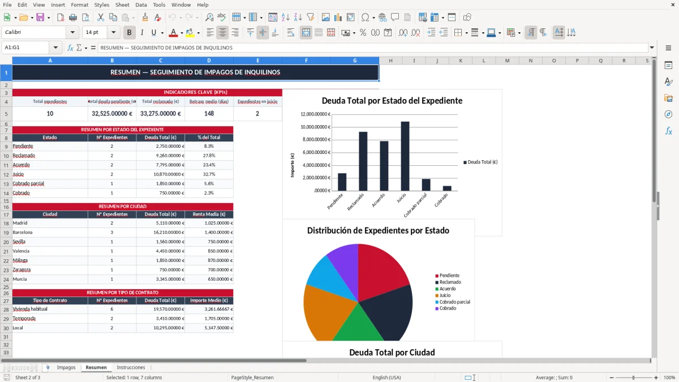Viewport: 679px width, 382px height.
Task: Click the Insert Pivot Table icon
Action: (x=350, y=18)
